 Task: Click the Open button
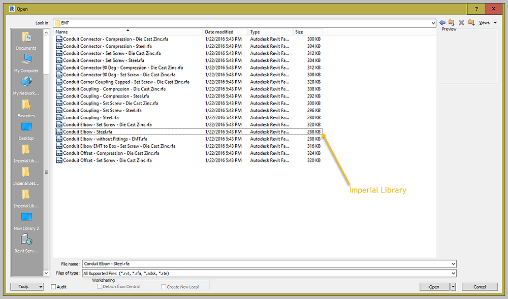tap(434, 287)
